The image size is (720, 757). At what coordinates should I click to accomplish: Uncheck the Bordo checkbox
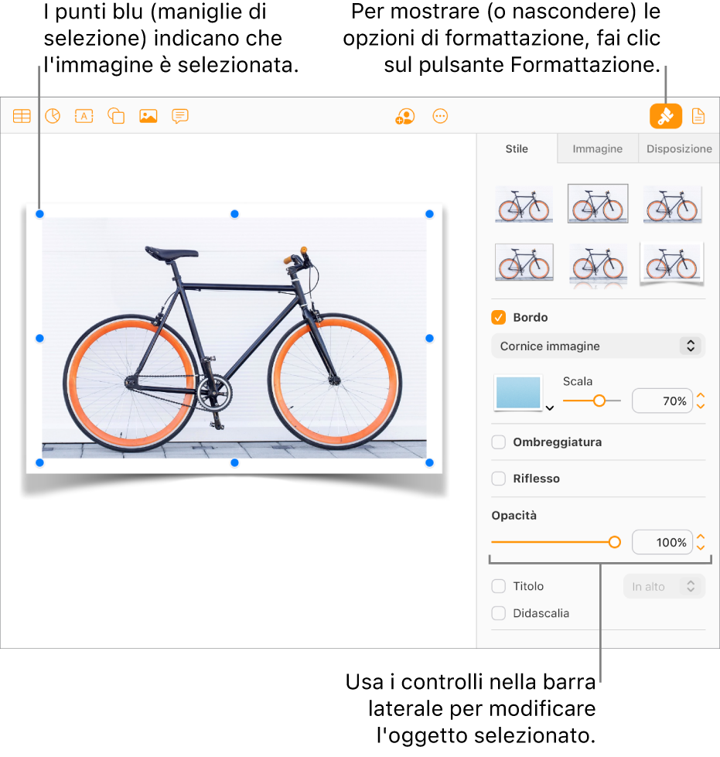[x=498, y=318]
